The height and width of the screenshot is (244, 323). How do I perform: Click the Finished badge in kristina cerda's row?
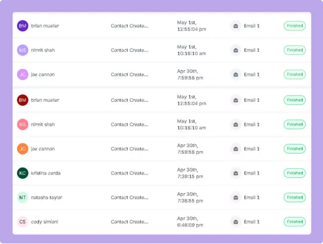click(x=294, y=173)
